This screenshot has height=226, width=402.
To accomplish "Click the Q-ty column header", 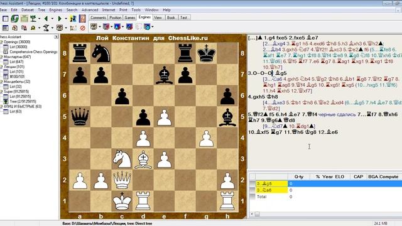I will pyautogui.click(x=299, y=176).
